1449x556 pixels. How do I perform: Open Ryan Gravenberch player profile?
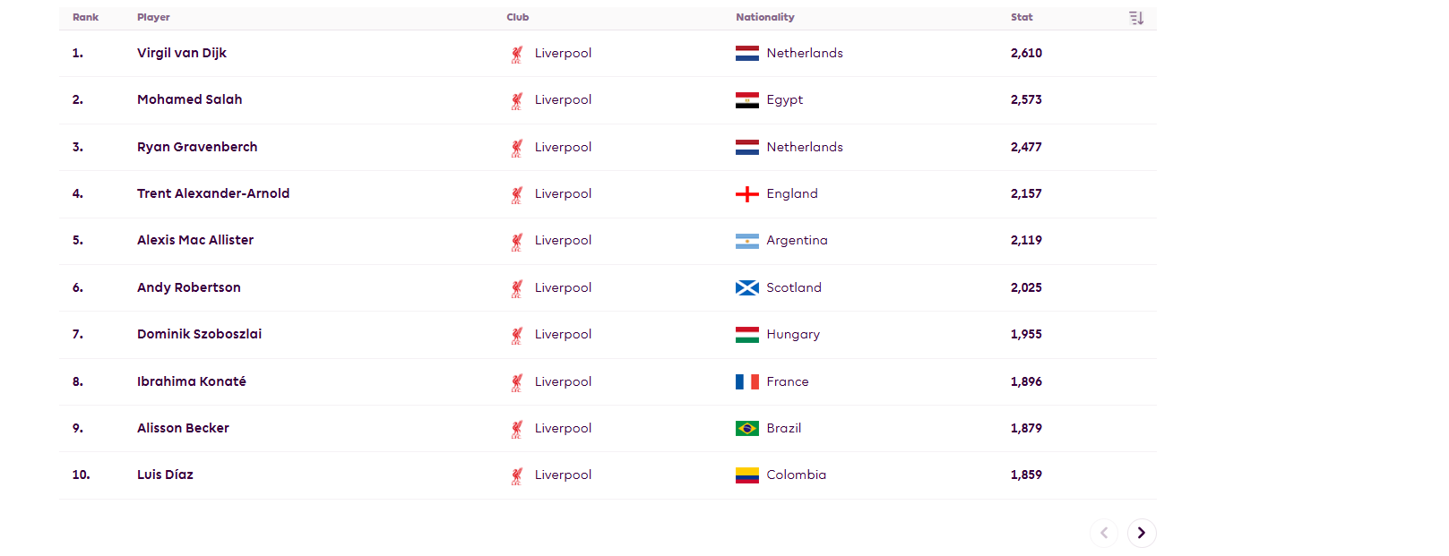pyautogui.click(x=197, y=147)
